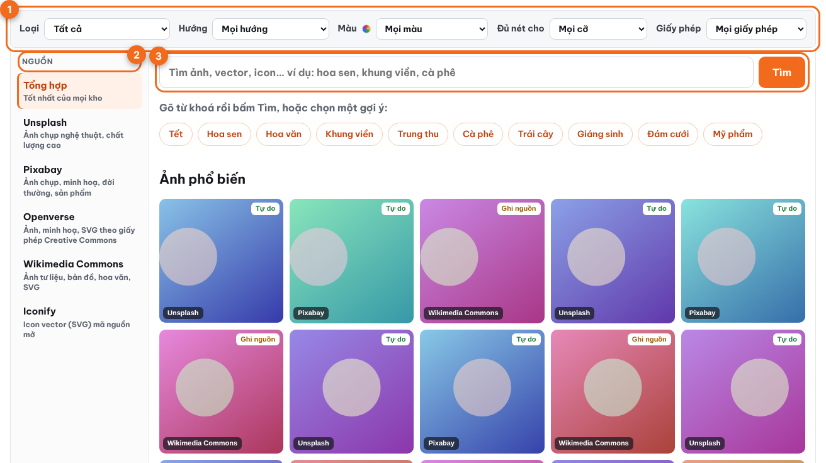826x463 pixels.
Task: Select the Tổng hợp source in the sidebar
Action: click(80, 91)
